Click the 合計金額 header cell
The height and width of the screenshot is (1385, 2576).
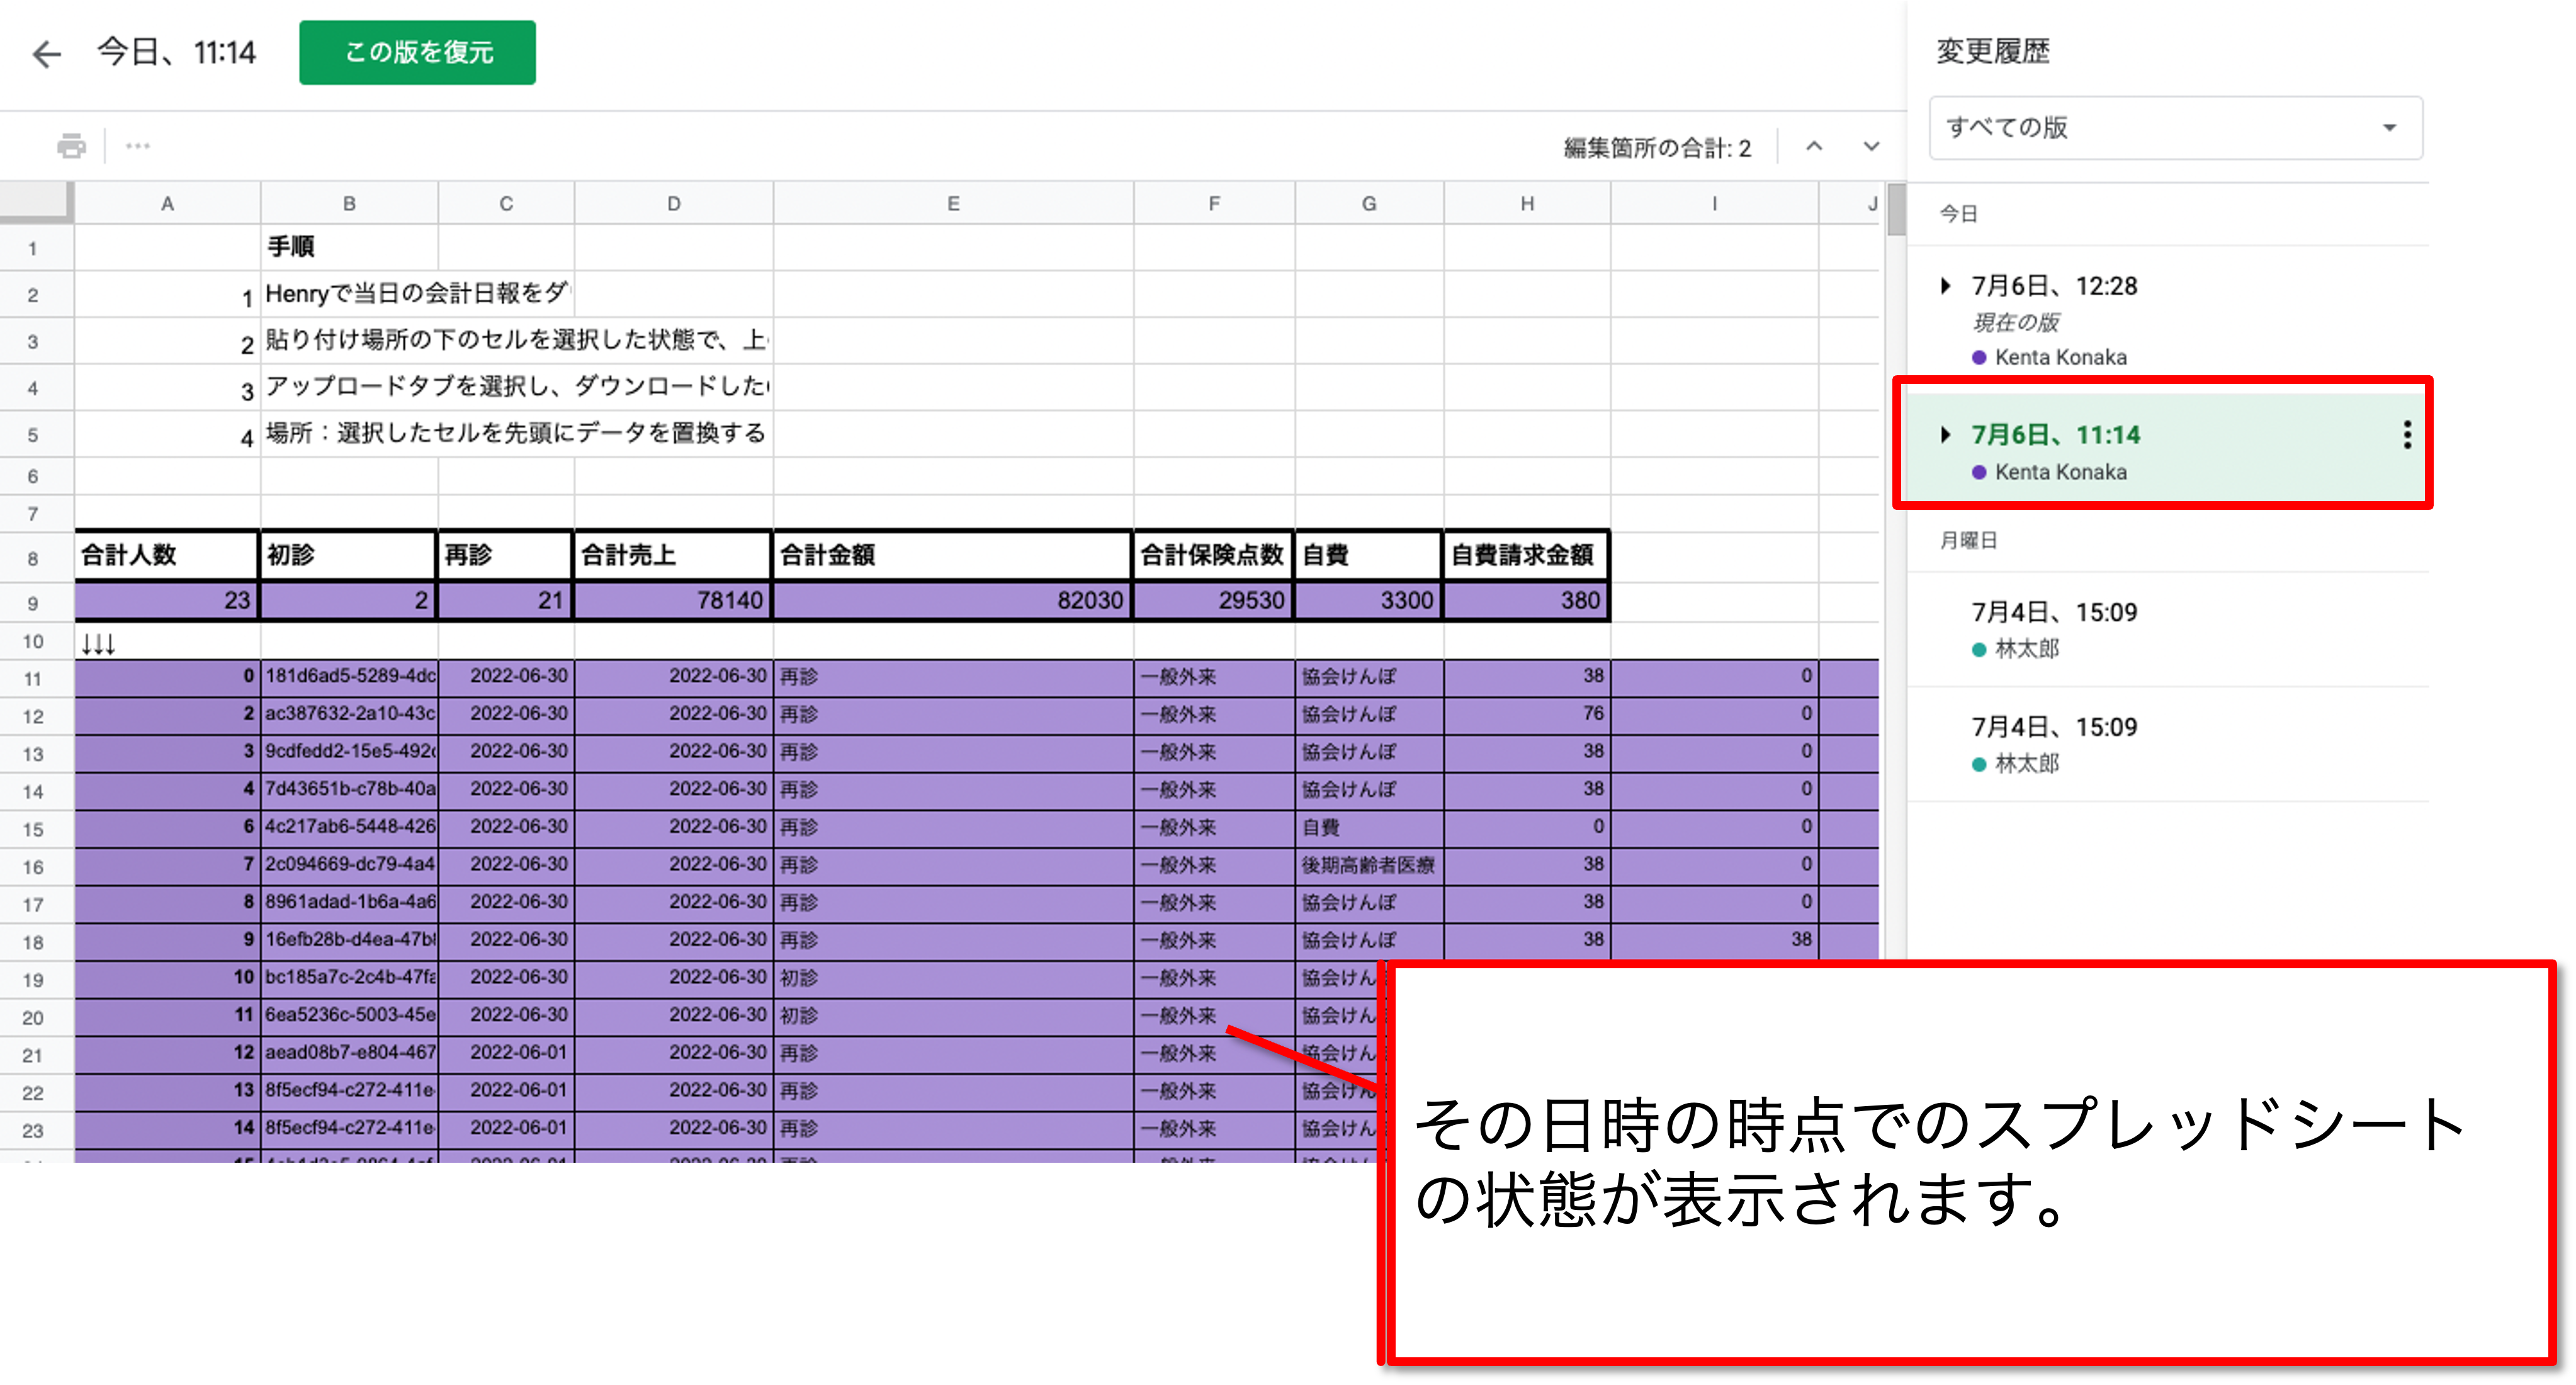pos(953,555)
